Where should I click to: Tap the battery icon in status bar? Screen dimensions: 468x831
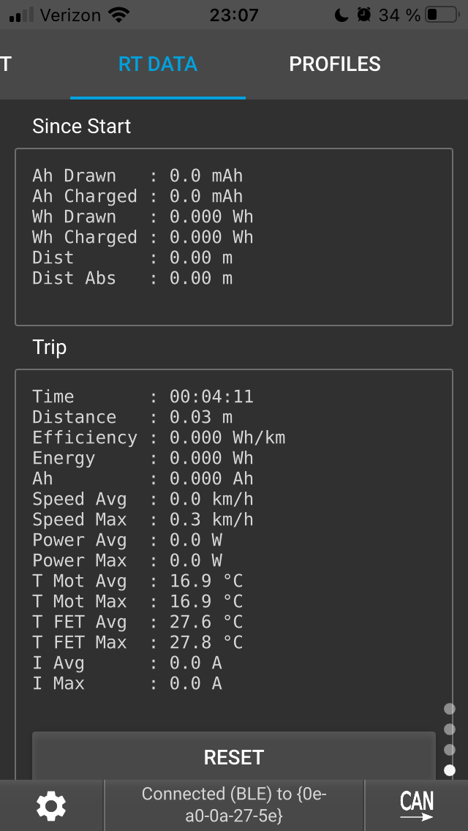[442, 15]
